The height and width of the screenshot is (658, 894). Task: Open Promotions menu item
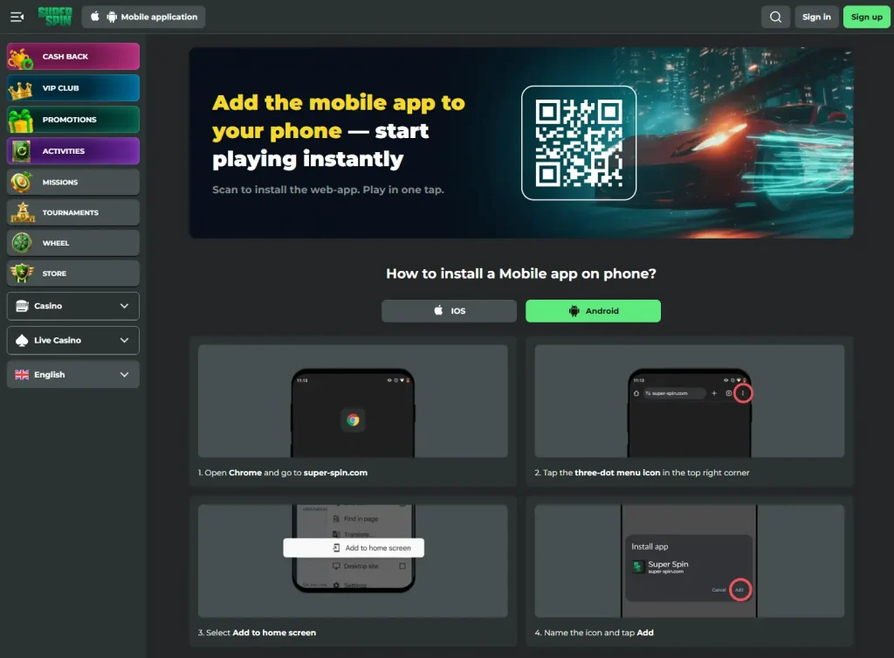tap(73, 119)
